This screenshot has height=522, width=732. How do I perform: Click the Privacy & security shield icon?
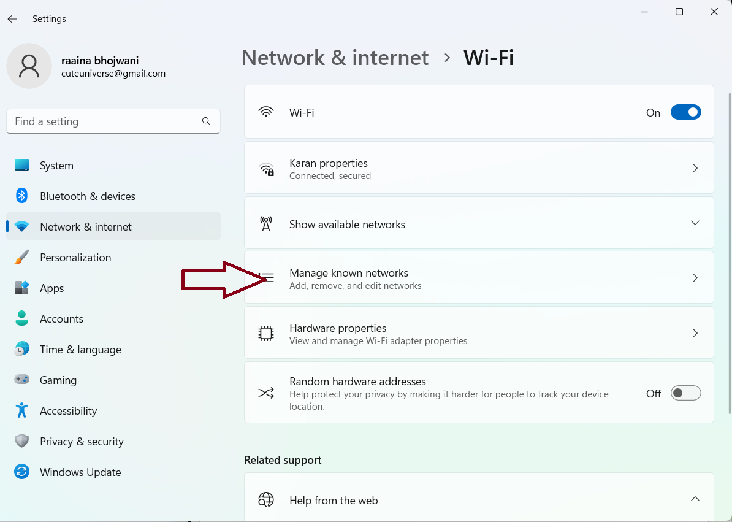click(x=22, y=441)
